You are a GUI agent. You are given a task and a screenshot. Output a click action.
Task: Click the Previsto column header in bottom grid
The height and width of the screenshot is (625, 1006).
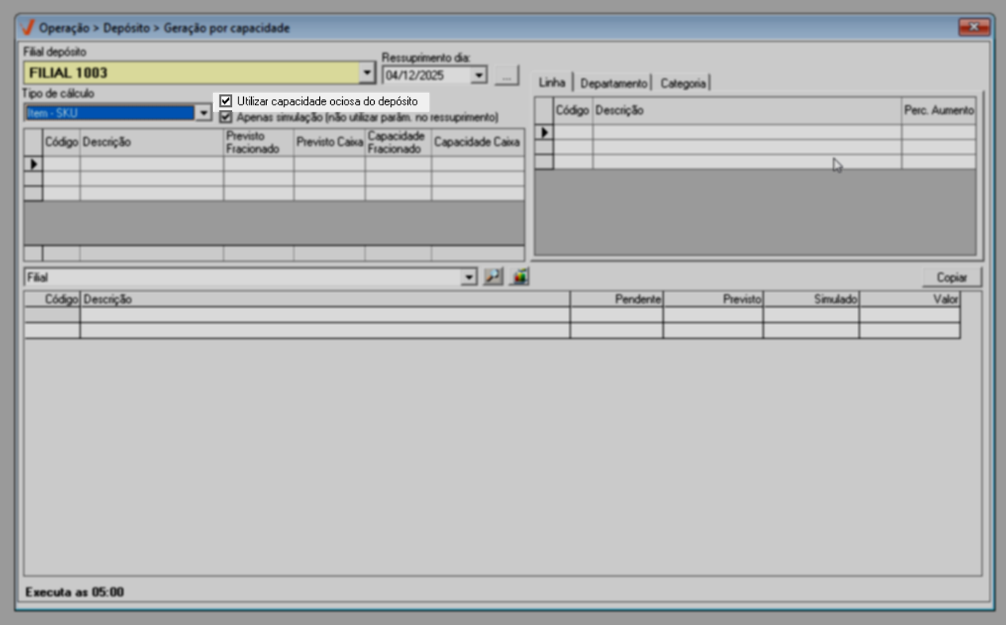[713, 299]
